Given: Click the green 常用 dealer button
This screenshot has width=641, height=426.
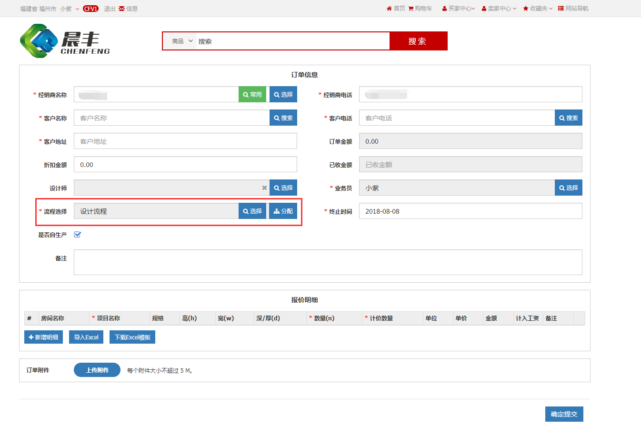Looking at the screenshot, I should coord(252,95).
